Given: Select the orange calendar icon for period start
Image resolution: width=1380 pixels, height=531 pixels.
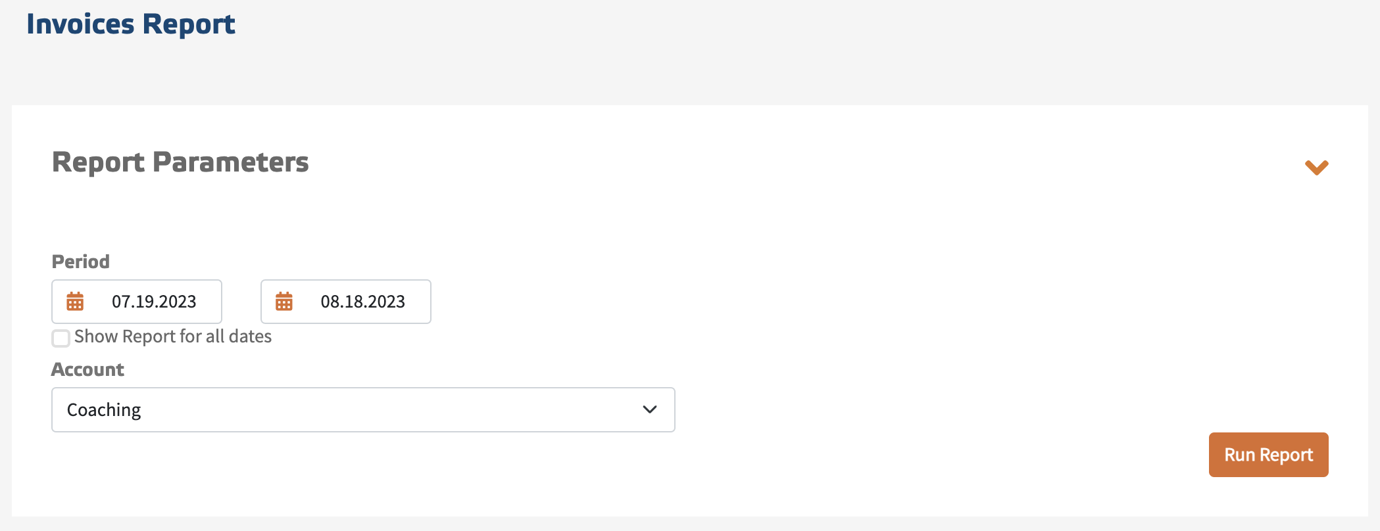Looking at the screenshot, I should coord(75,302).
